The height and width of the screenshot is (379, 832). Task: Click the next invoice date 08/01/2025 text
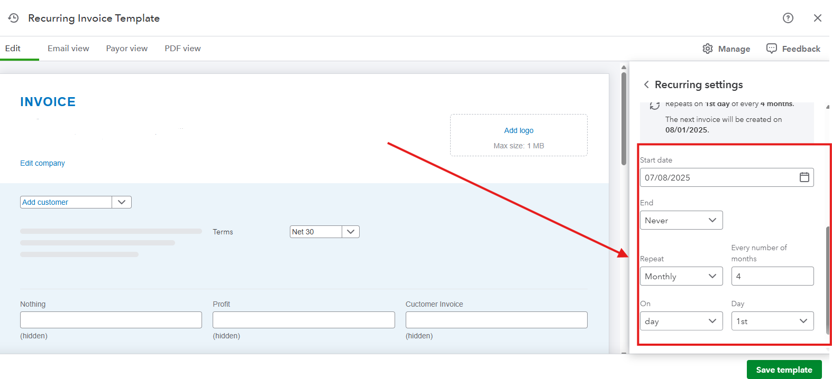click(x=687, y=130)
